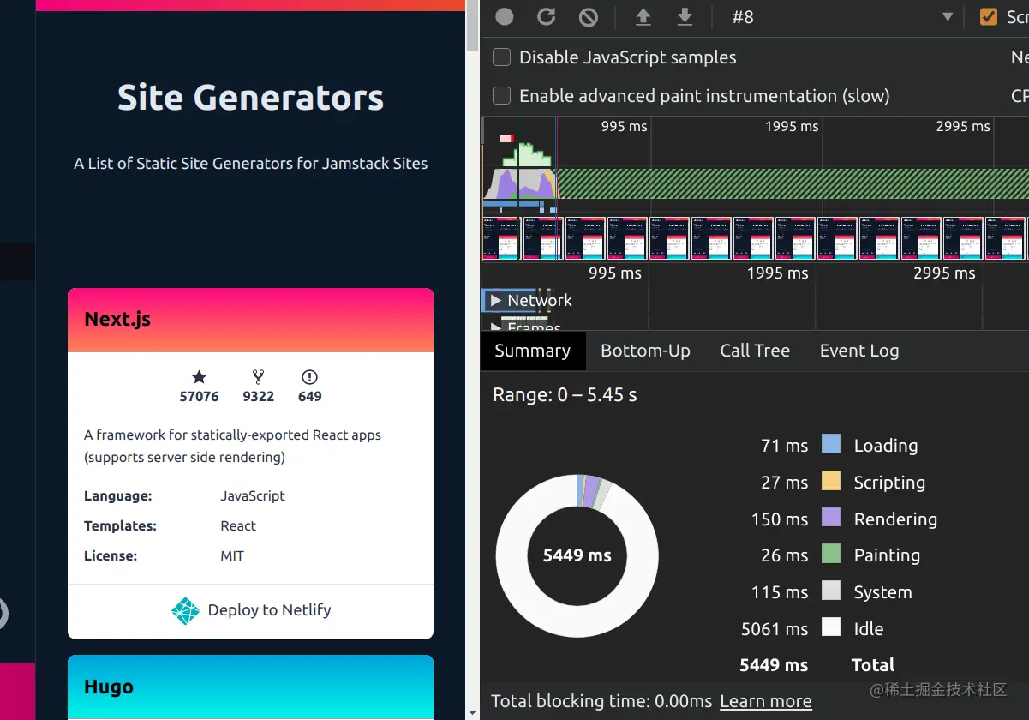Click the 1995 ms overview timeline marker
This screenshot has height=720, width=1029.
[x=792, y=126]
